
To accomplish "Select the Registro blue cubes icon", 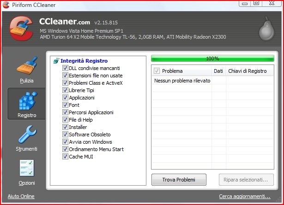I will coord(28,100).
